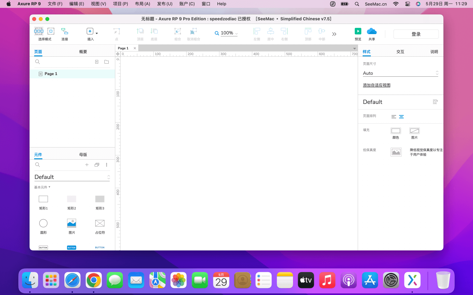This screenshot has height=295, width=473.
Task: Open the page dimensions Auto dropdown
Action: pyautogui.click(x=400, y=73)
